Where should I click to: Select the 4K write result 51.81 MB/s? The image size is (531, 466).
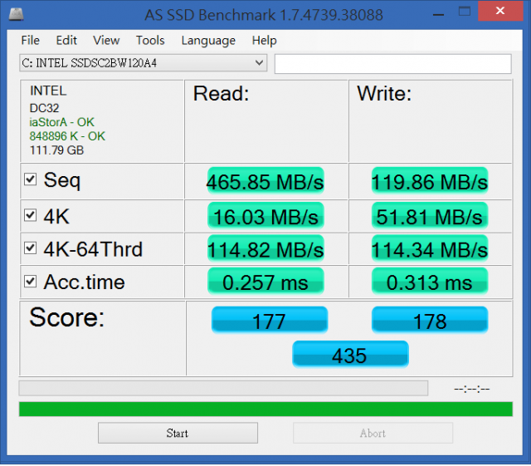click(x=430, y=216)
